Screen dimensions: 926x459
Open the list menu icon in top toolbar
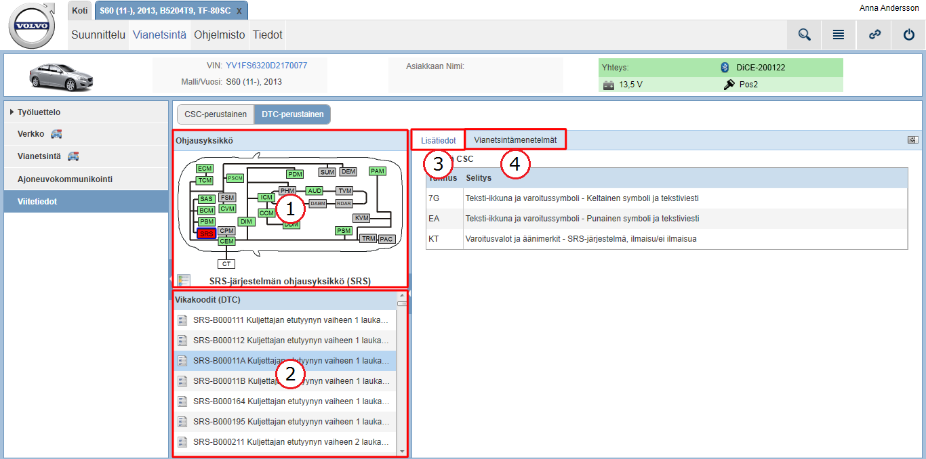[839, 35]
